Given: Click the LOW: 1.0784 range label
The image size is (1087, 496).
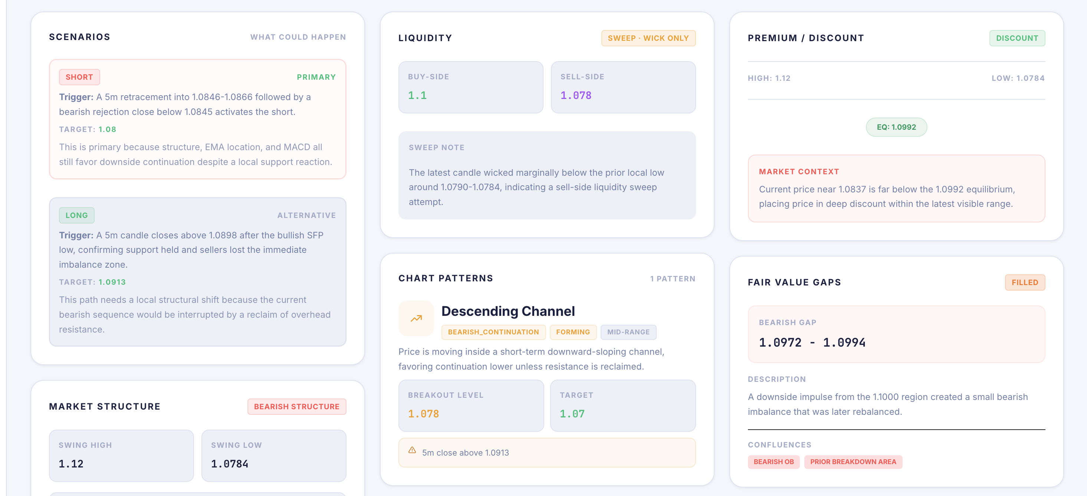Looking at the screenshot, I should [1018, 78].
